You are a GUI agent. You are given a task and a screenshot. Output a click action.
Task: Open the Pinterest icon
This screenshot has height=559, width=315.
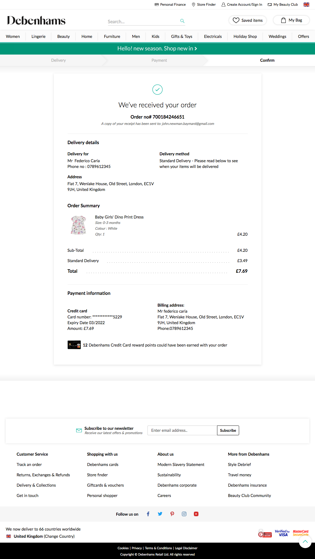click(x=172, y=514)
